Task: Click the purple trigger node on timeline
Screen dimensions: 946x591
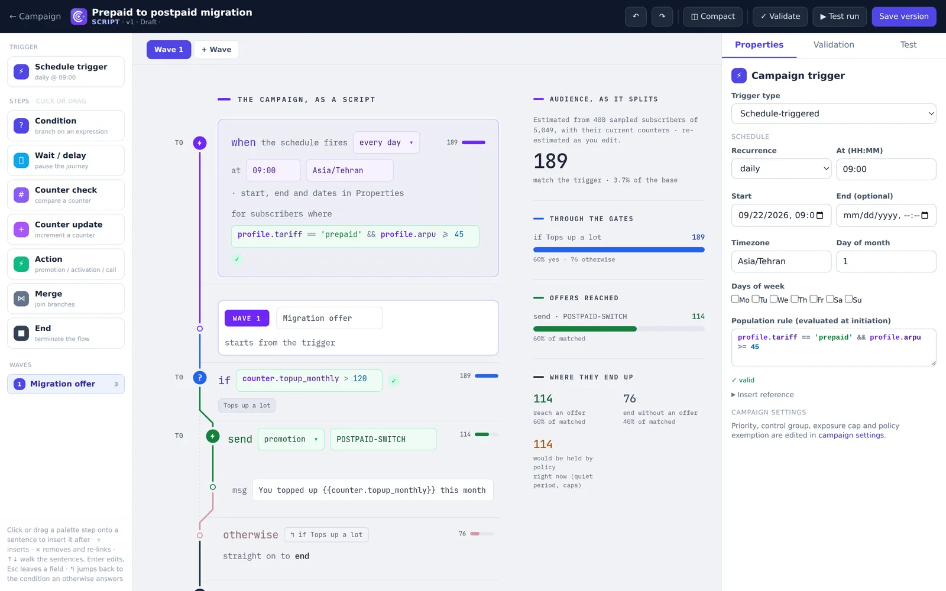Action: click(200, 143)
